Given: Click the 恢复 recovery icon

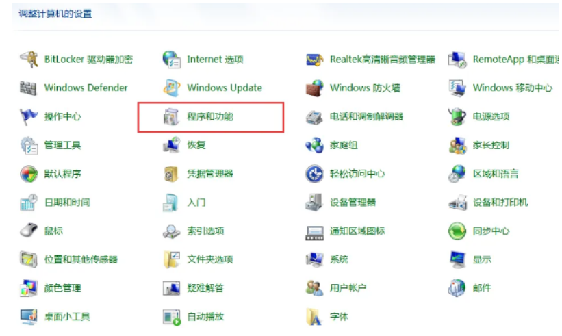Looking at the screenshot, I should tap(171, 145).
